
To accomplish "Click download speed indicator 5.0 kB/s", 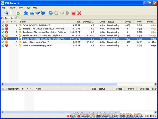I will click(x=132, y=116).
